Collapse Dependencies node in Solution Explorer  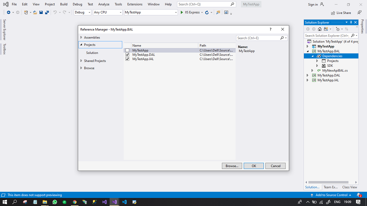(312, 56)
